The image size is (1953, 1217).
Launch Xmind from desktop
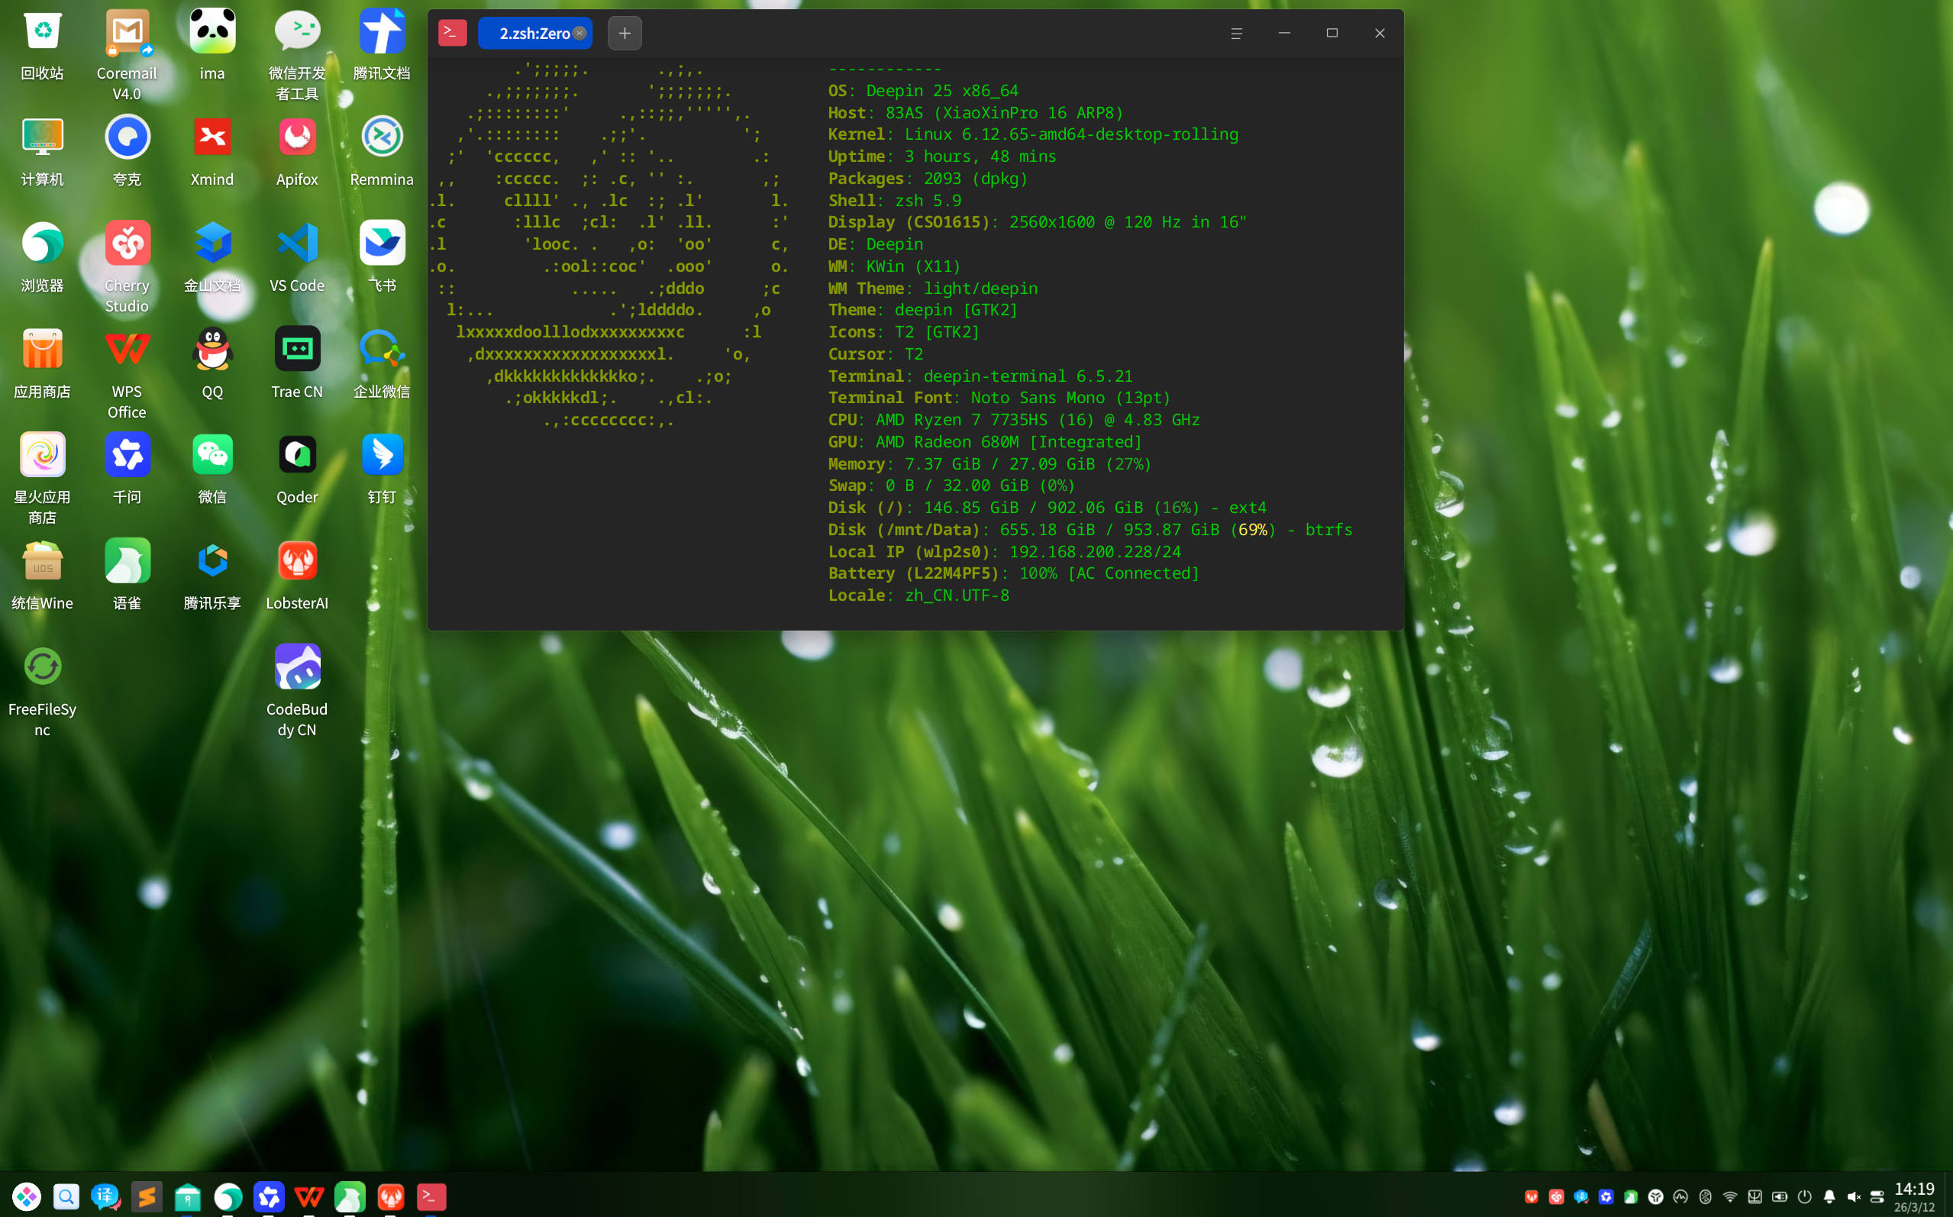tap(212, 137)
